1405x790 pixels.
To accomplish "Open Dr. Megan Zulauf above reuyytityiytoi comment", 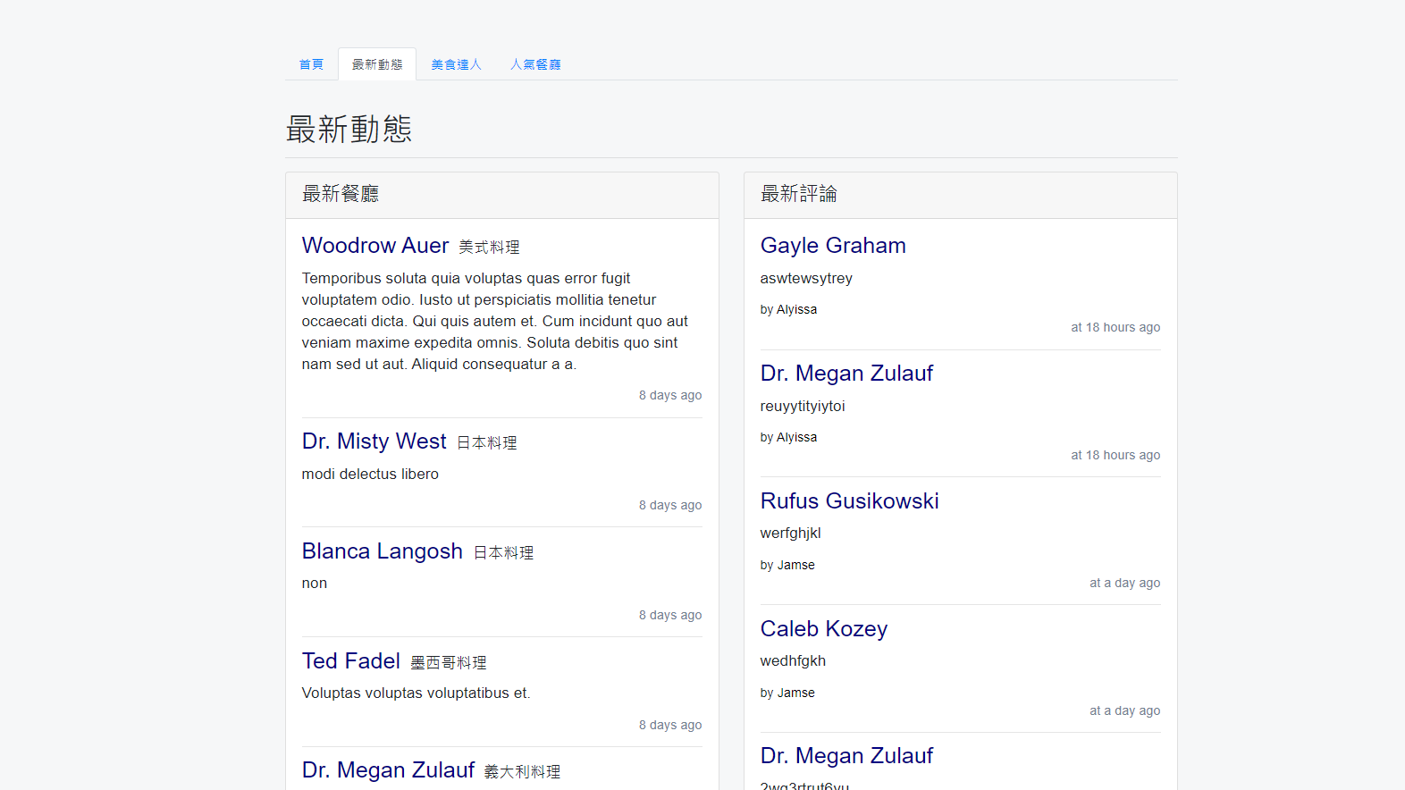I will coord(846,374).
